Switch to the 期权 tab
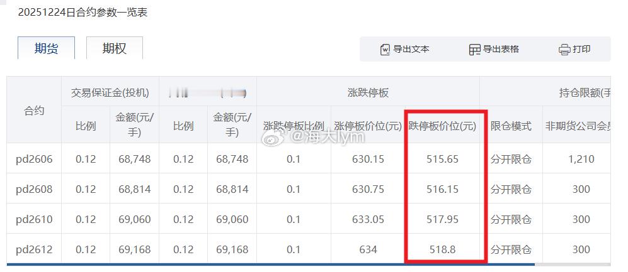The height and width of the screenshot is (272, 628). [115, 48]
